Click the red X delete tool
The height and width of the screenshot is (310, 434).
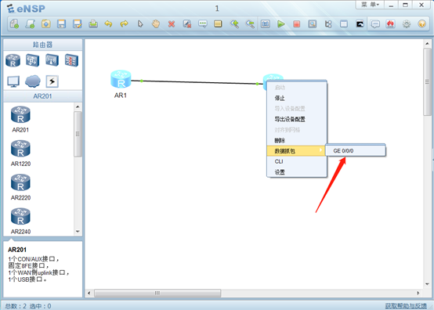172,24
